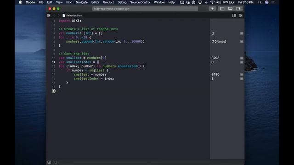This screenshot has height=165, width=294.
Task: Add an editor pane on the right
Action: click(241, 16)
